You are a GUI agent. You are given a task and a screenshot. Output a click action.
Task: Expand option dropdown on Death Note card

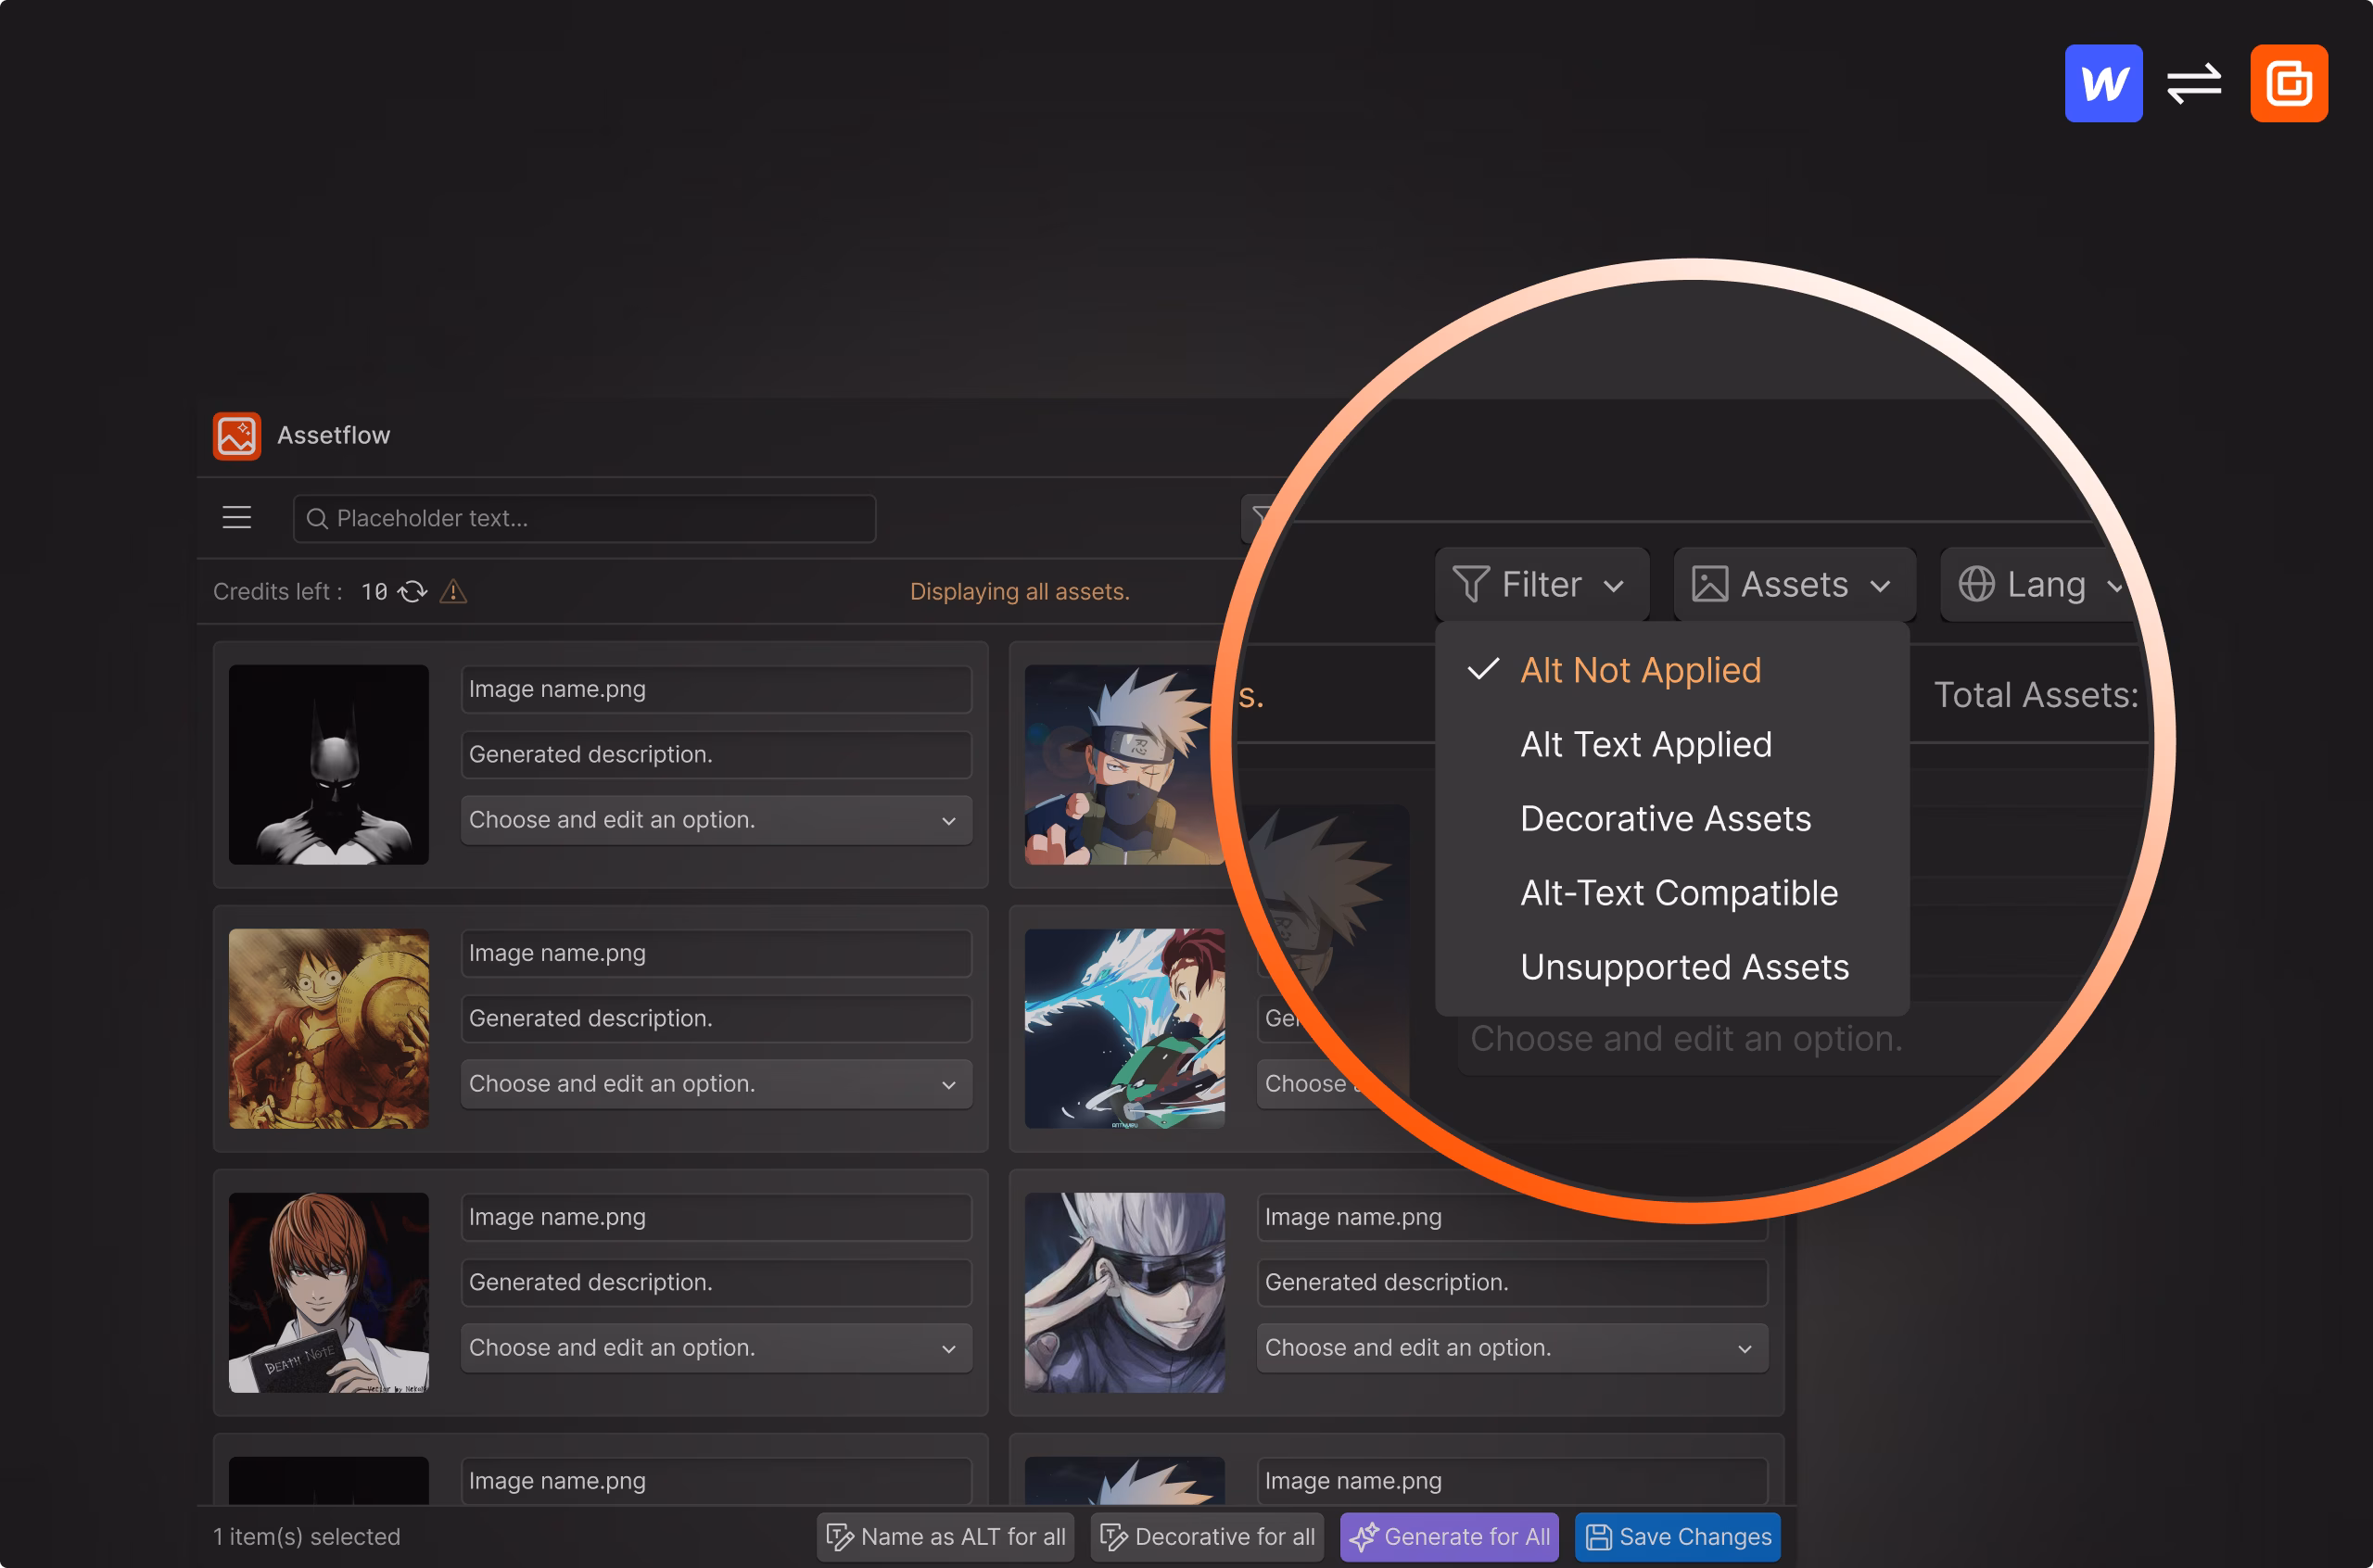(716, 1348)
